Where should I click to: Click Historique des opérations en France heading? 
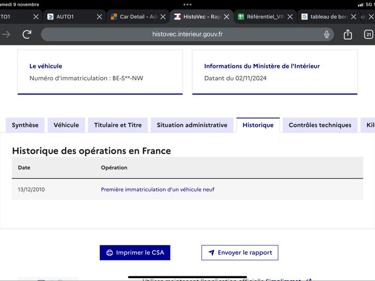tap(91, 151)
